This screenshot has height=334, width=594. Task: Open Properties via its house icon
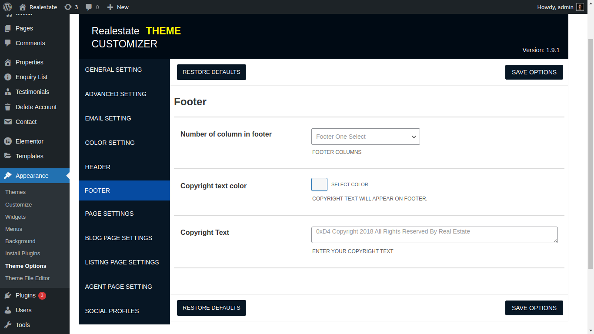[8, 62]
